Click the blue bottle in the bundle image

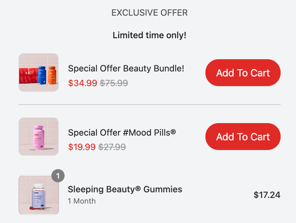click(42, 75)
